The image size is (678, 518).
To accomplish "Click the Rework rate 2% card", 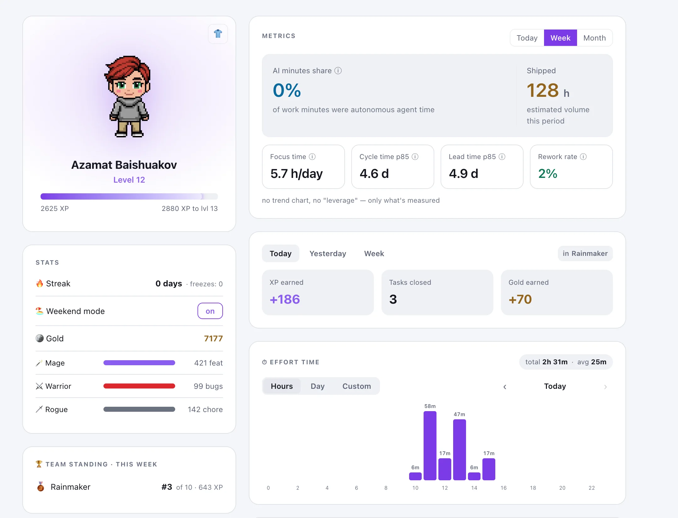I will (571, 167).
